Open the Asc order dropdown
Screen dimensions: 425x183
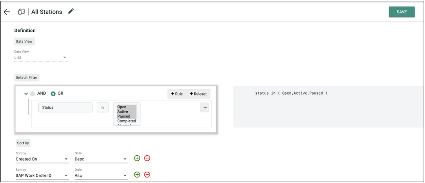coord(101,175)
